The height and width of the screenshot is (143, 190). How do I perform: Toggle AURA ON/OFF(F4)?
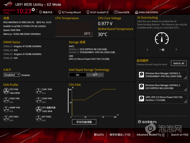(146, 12)
